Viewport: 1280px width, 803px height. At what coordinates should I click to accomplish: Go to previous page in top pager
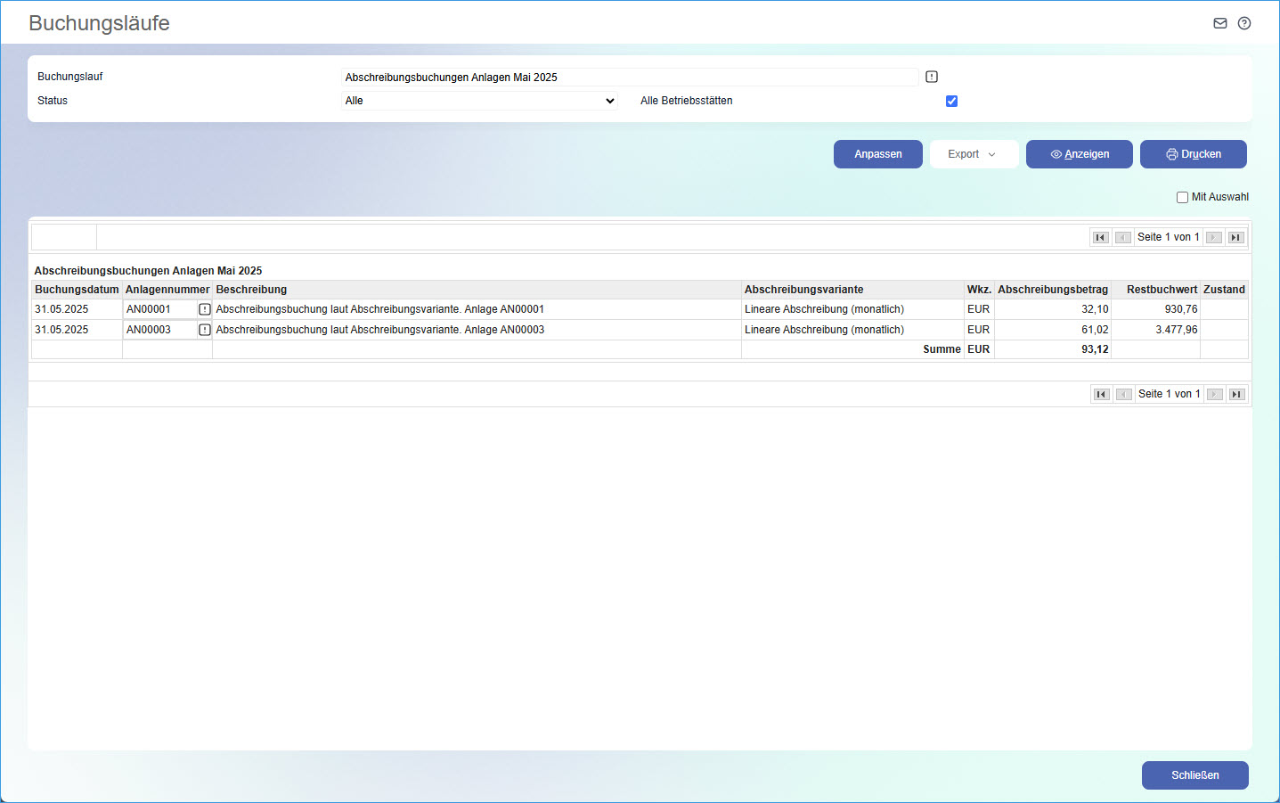pyautogui.click(x=1123, y=237)
